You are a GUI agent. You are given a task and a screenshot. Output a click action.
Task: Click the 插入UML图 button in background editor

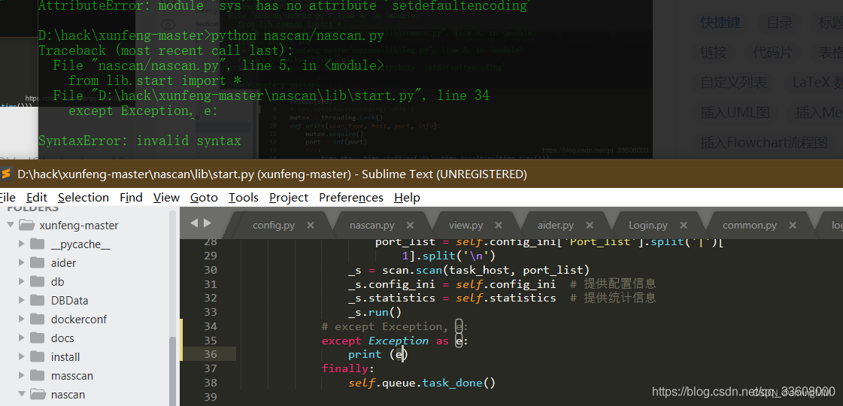[x=735, y=112]
